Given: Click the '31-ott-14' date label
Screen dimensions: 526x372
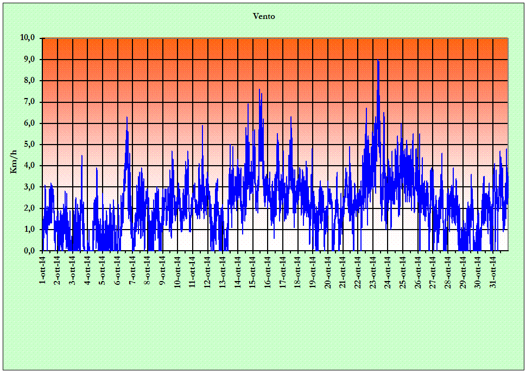Looking at the screenshot, I should click(493, 272).
